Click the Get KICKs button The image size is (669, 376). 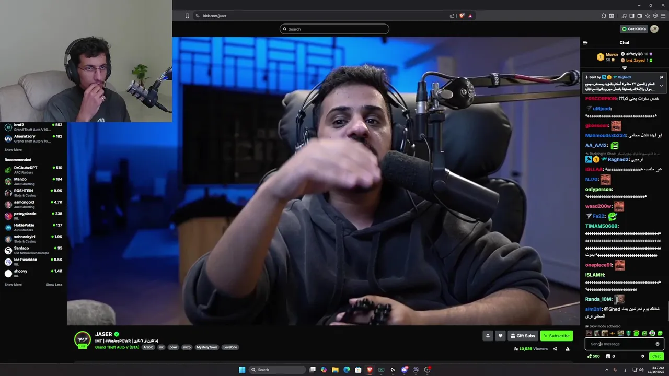634,29
